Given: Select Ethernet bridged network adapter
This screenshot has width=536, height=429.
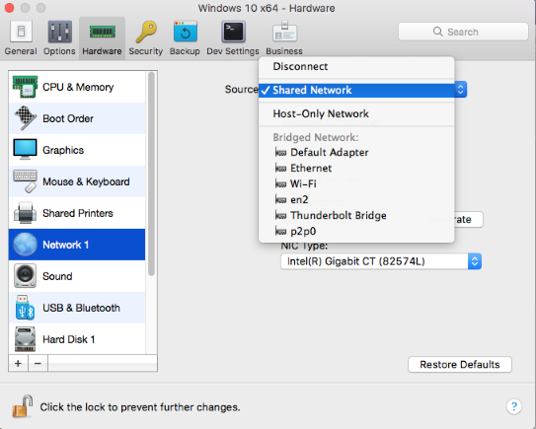Looking at the screenshot, I should pyautogui.click(x=356, y=168).
